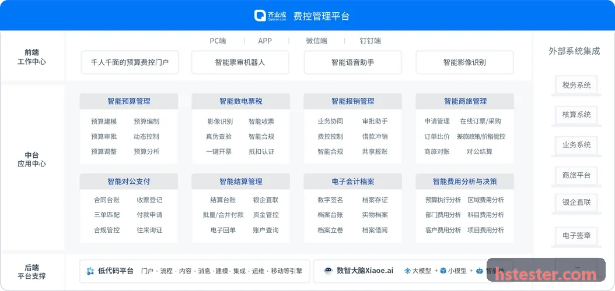Screen dimensions: 615x291
Task: Click the 数智大脑 robot icon
Action: click(x=329, y=271)
